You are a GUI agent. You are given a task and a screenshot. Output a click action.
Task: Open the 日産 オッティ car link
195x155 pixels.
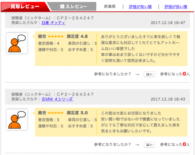(53, 23)
